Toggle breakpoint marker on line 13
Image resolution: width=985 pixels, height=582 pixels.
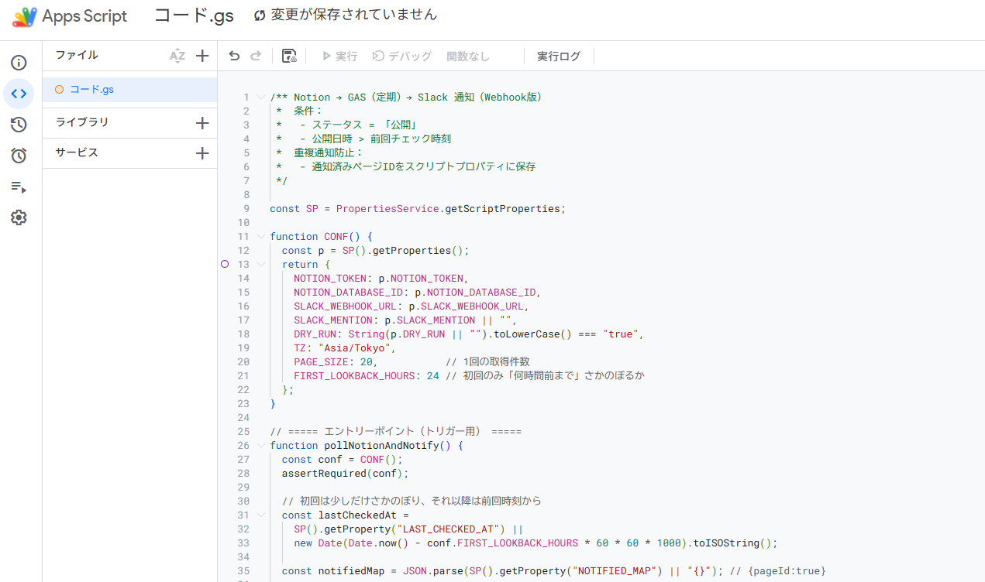pyautogui.click(x=225, y=264)
